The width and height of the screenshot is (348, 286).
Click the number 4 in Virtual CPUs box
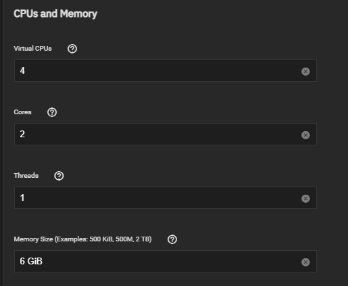pos(22,70)
